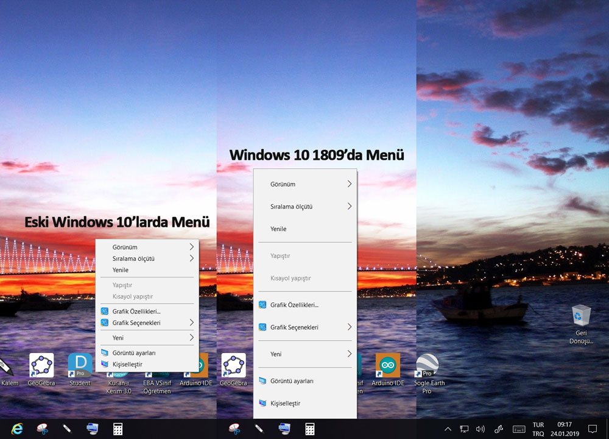Expand Sıralama ölçütü arrow in compact old menu

point(191,258)
